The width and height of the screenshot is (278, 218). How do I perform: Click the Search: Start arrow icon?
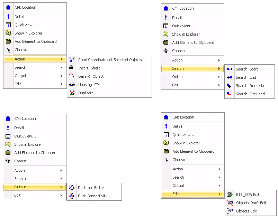(x=230, y=69)
